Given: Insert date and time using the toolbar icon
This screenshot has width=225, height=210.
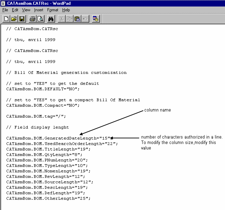Looking at the screenshot, I should click(95, 19).
